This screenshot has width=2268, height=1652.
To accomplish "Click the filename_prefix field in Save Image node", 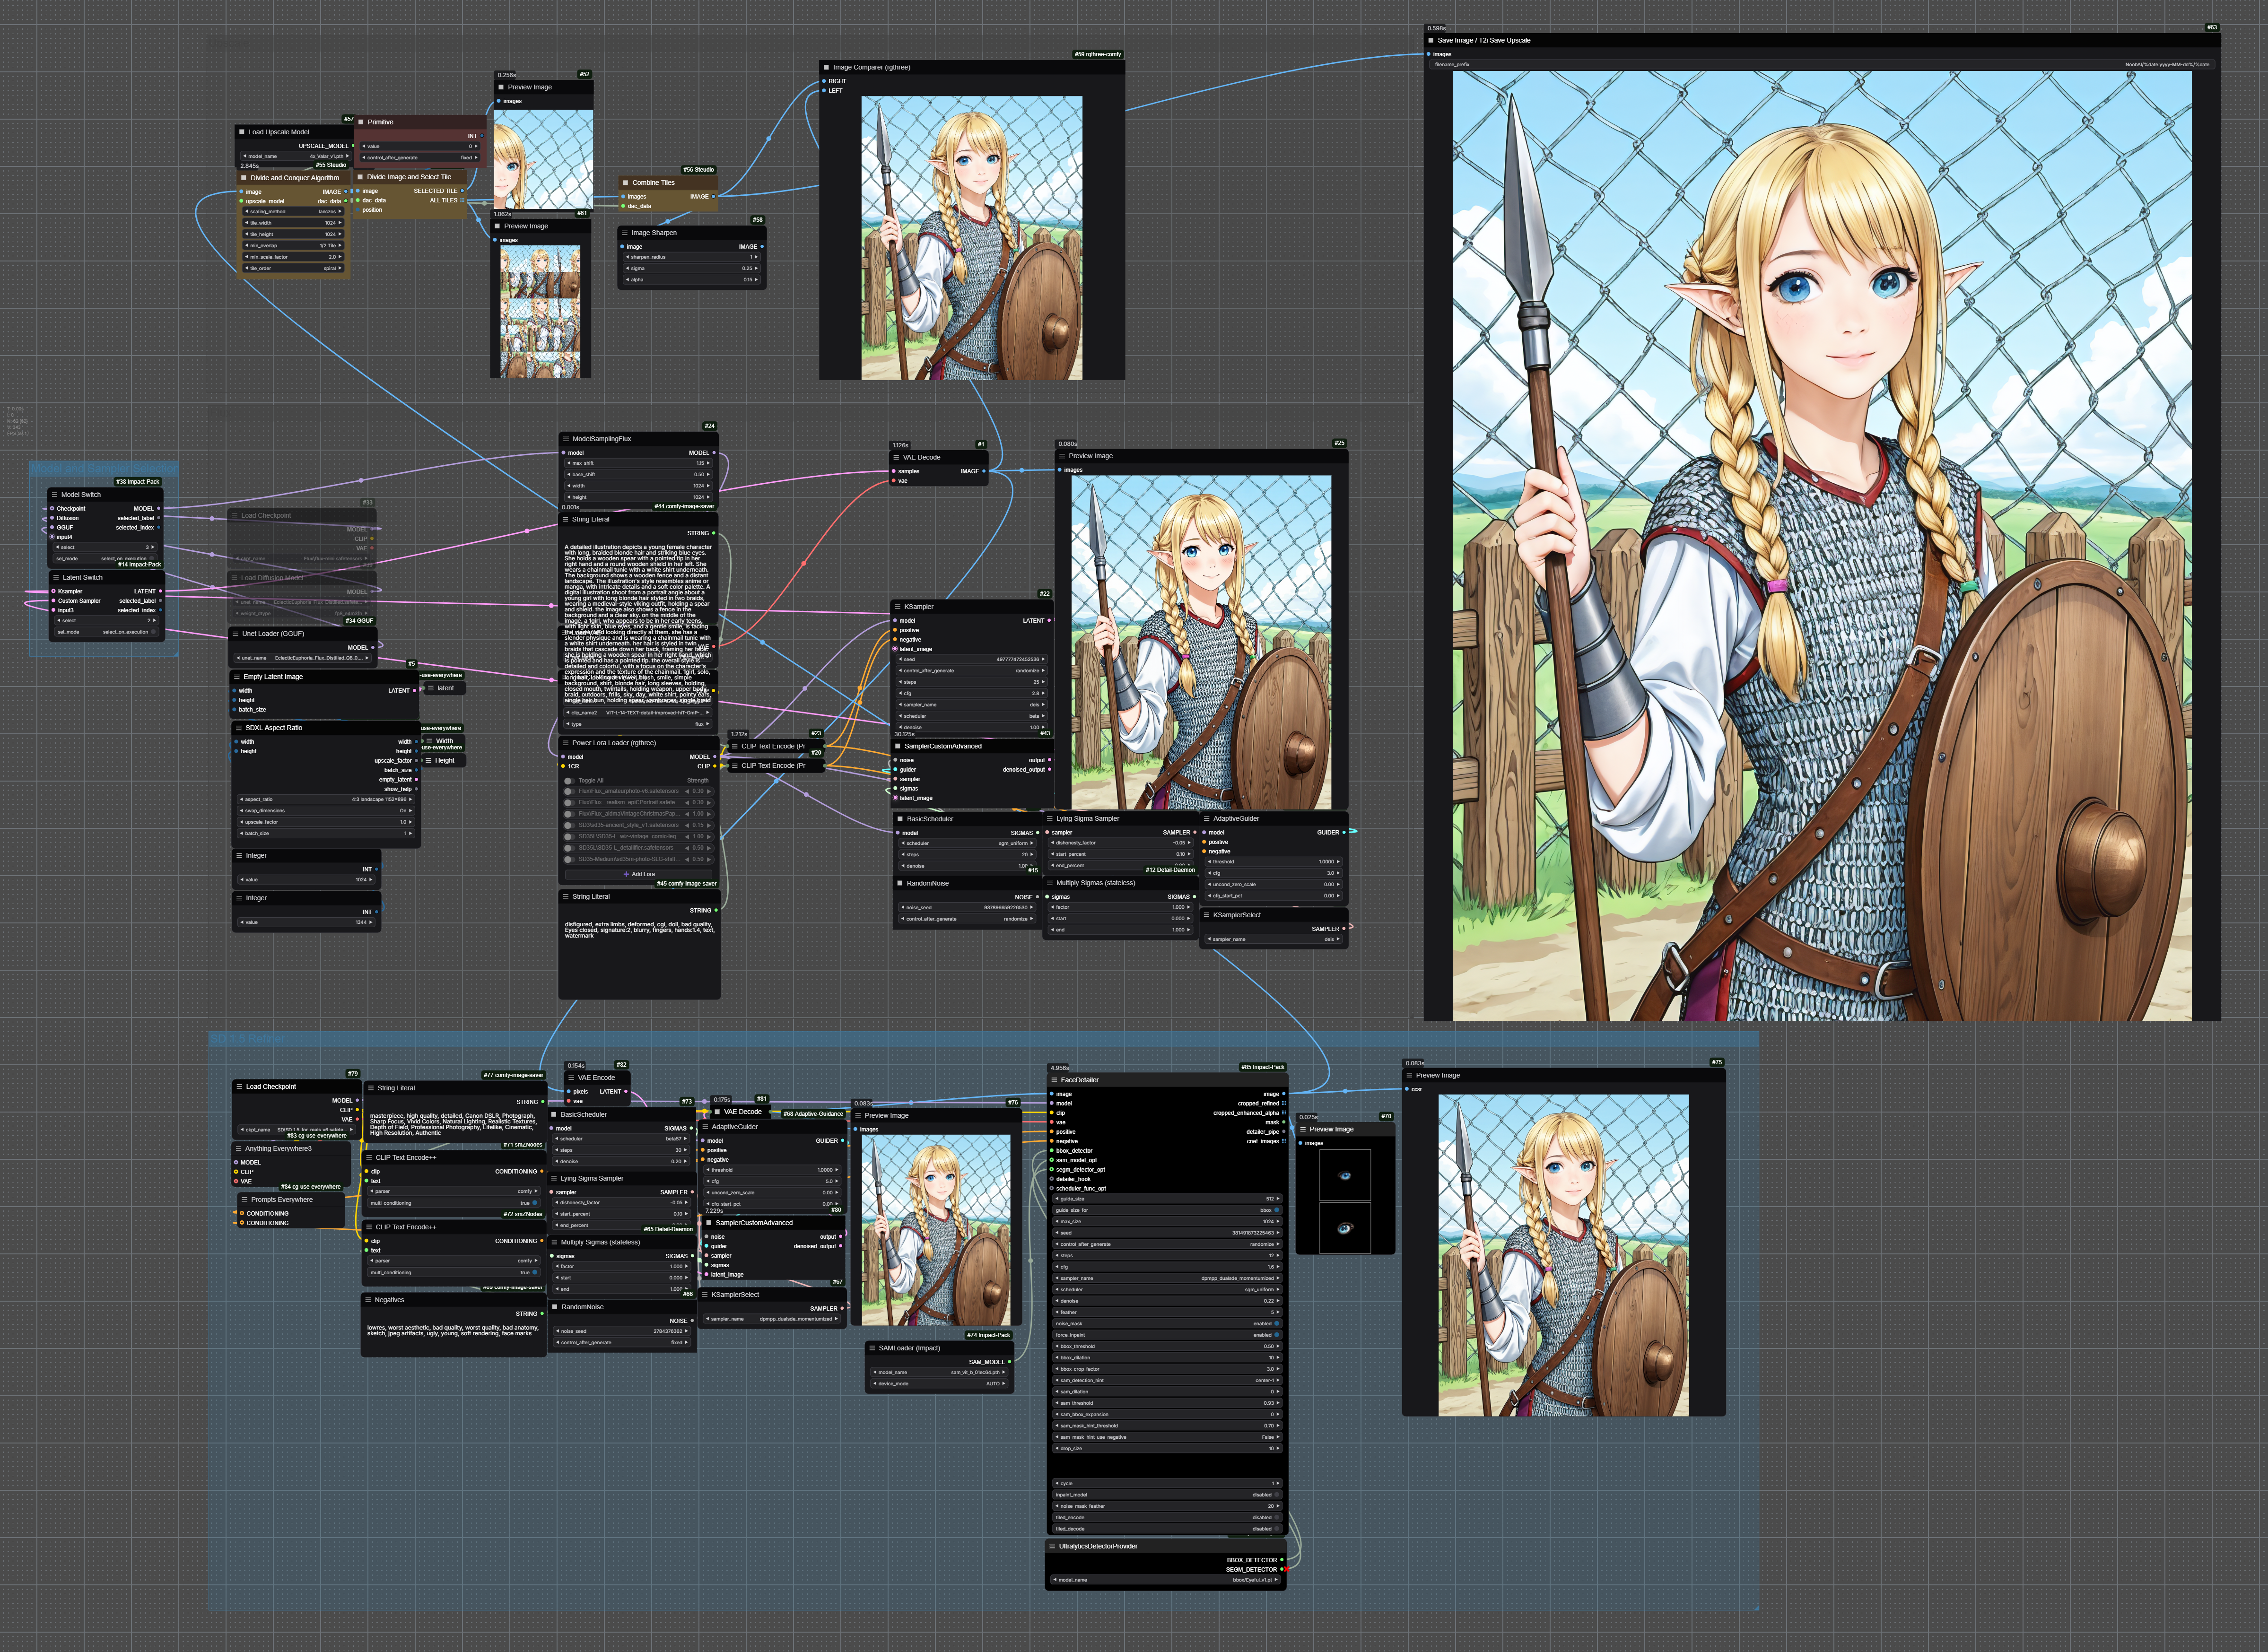I will (1821, 65).
